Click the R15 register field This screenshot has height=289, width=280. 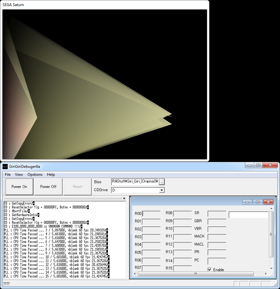182,268
